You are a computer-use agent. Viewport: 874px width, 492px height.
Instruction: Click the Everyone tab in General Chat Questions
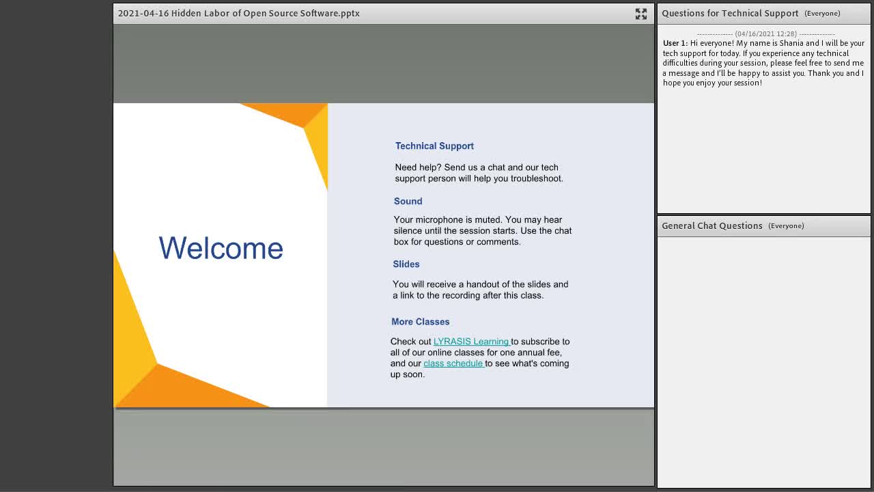(x=786, y=225)
